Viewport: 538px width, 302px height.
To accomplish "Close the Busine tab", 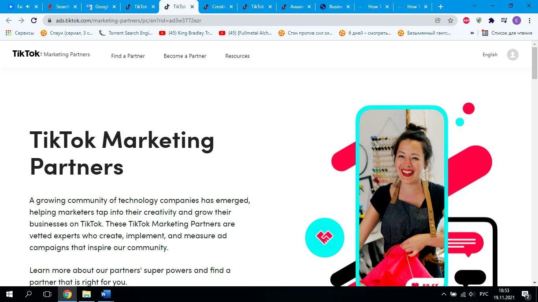I will point(348,7).
